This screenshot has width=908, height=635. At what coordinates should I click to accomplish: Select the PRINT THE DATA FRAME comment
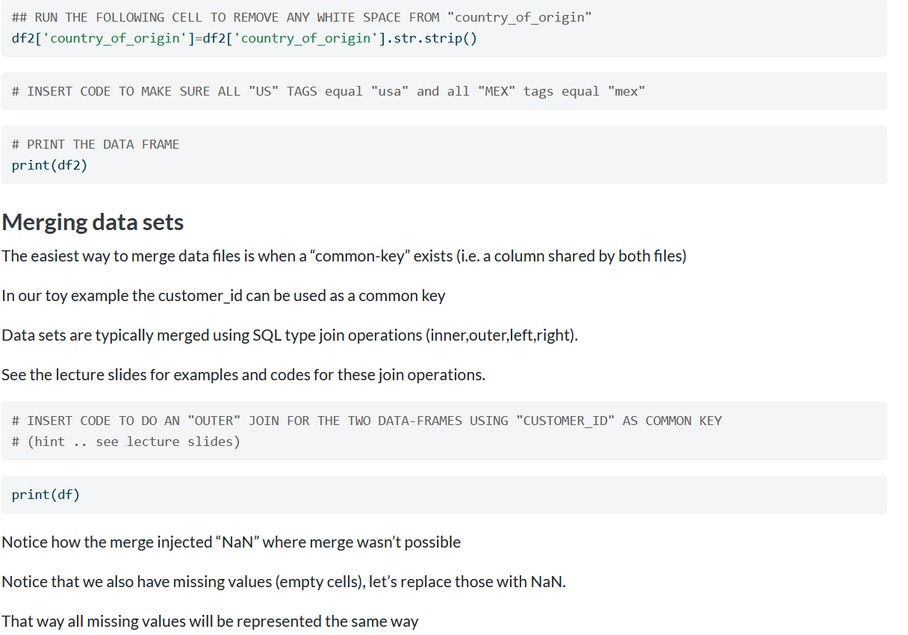[95, 143]
